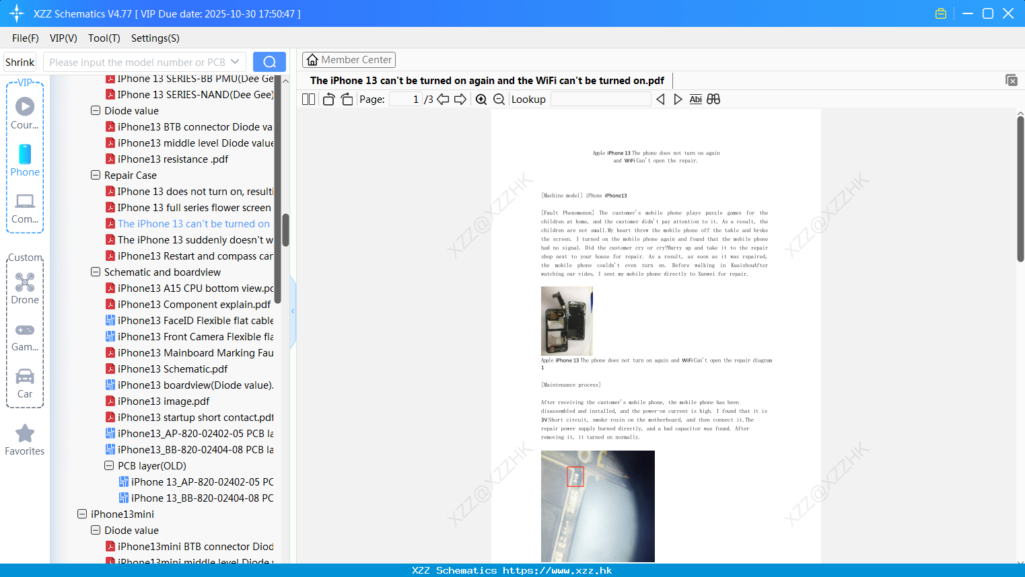Select the Car category icon
Image resolution: width=1025 pixels, height=577 pixels.
[x=25, y=383]
